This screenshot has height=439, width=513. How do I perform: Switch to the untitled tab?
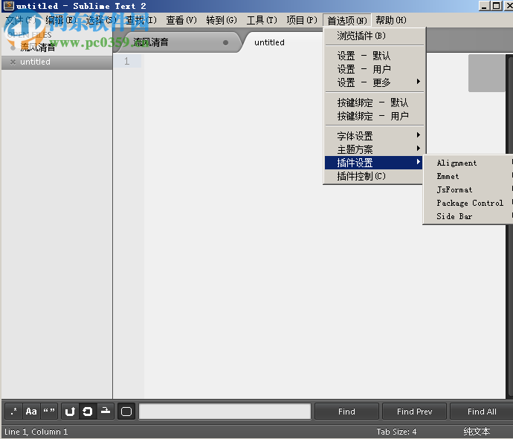pos(282,42)
